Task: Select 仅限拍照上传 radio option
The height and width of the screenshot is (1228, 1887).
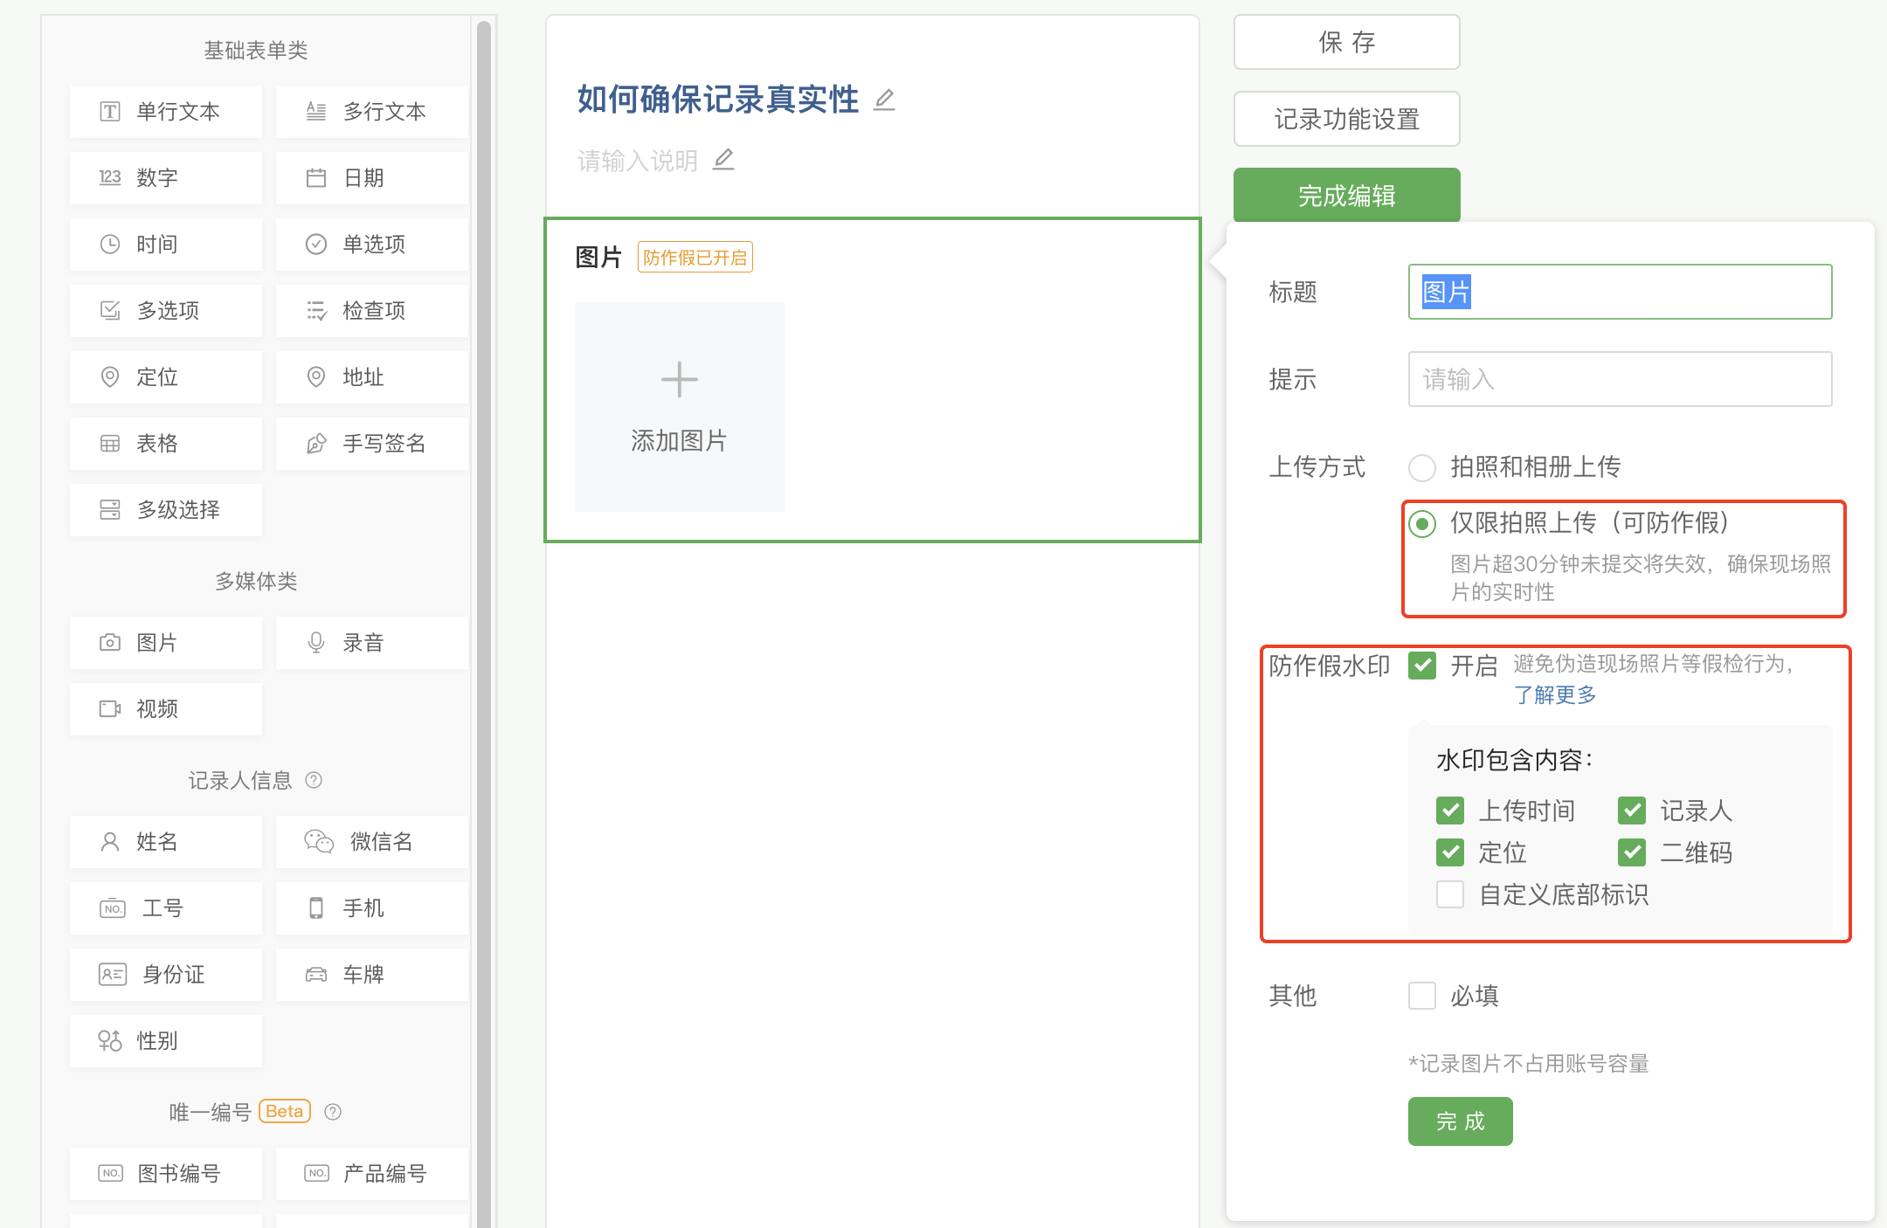Action: tap(1422, 524)
